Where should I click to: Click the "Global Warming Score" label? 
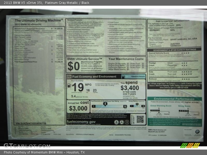point(161,106)
